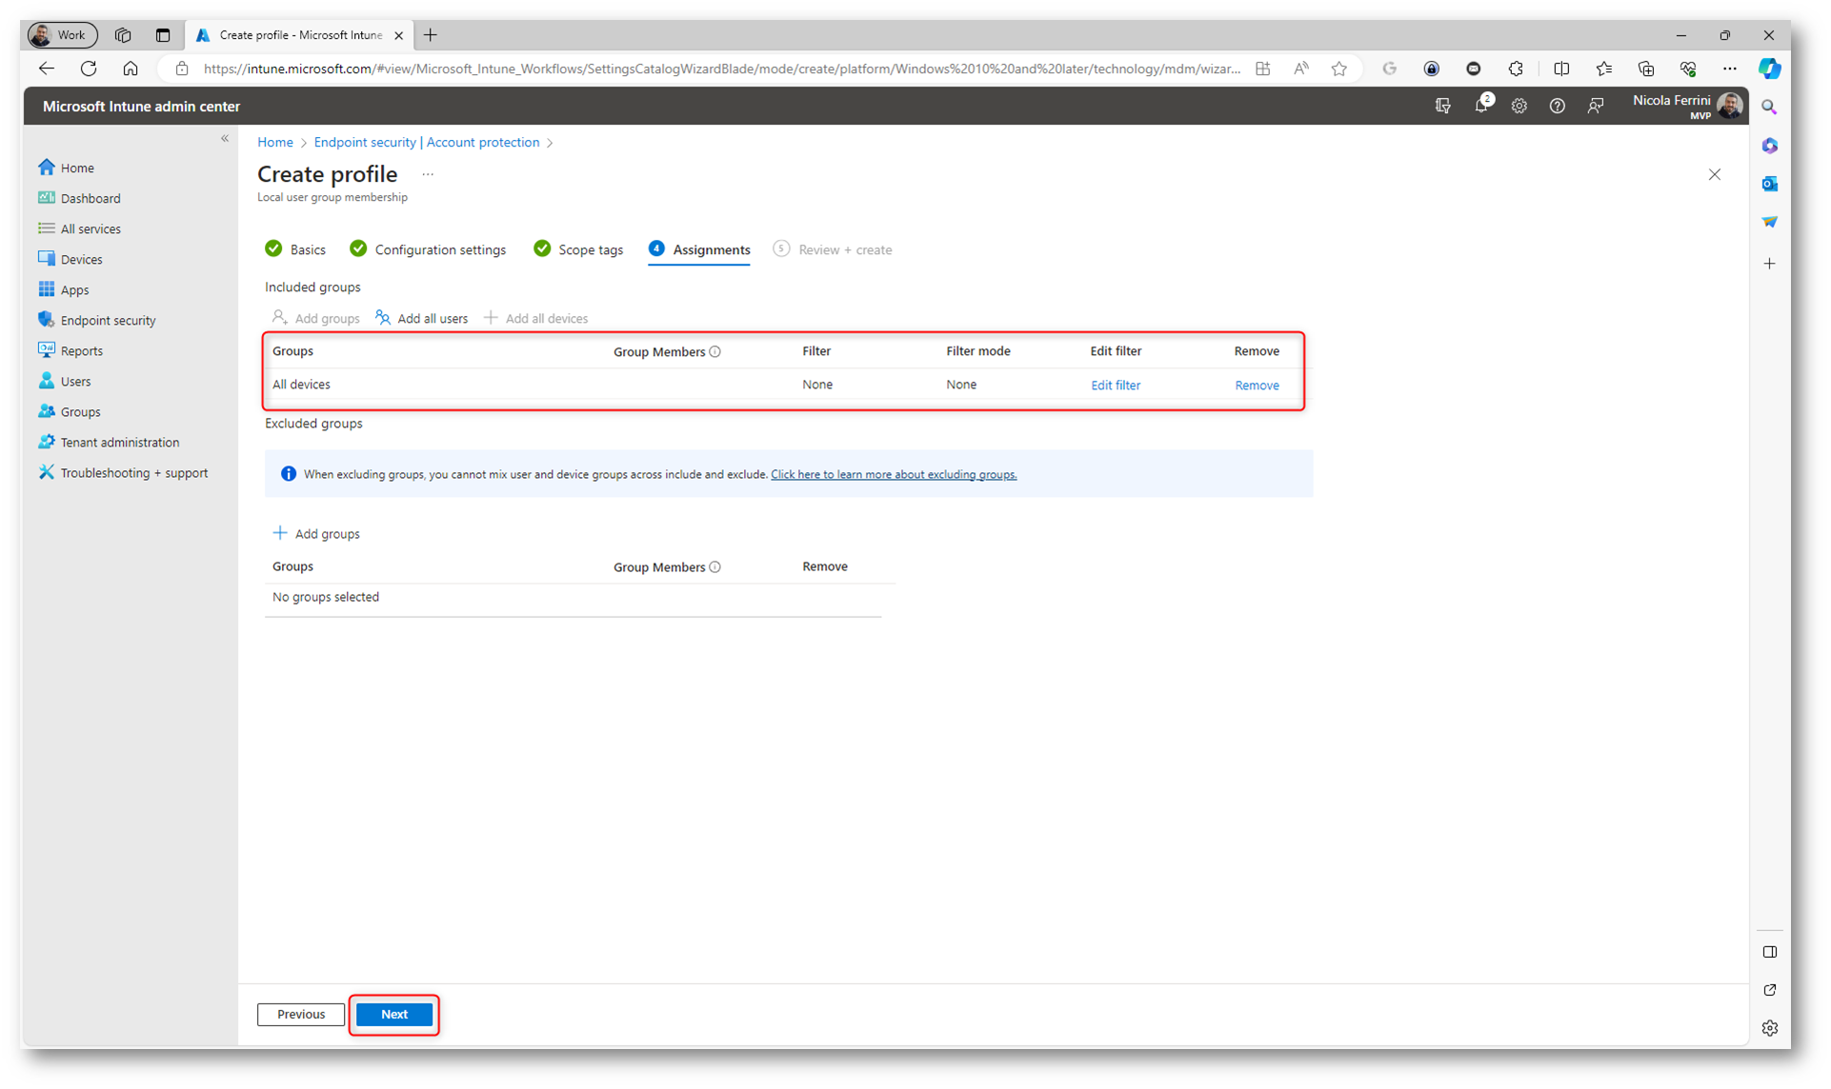
Task: Collapse the left navigation pane
Action: click(225, 139)
